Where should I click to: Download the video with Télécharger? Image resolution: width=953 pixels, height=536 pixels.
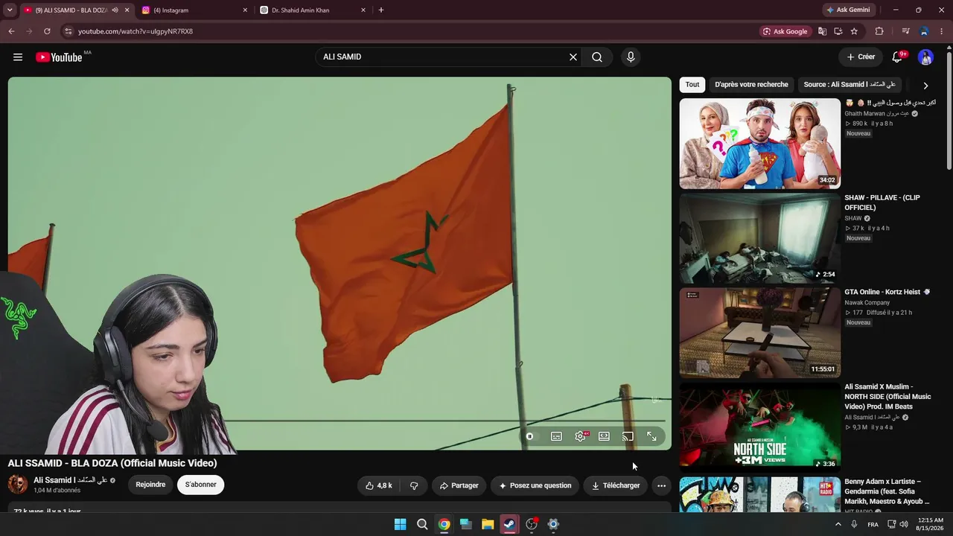point(616,485)
